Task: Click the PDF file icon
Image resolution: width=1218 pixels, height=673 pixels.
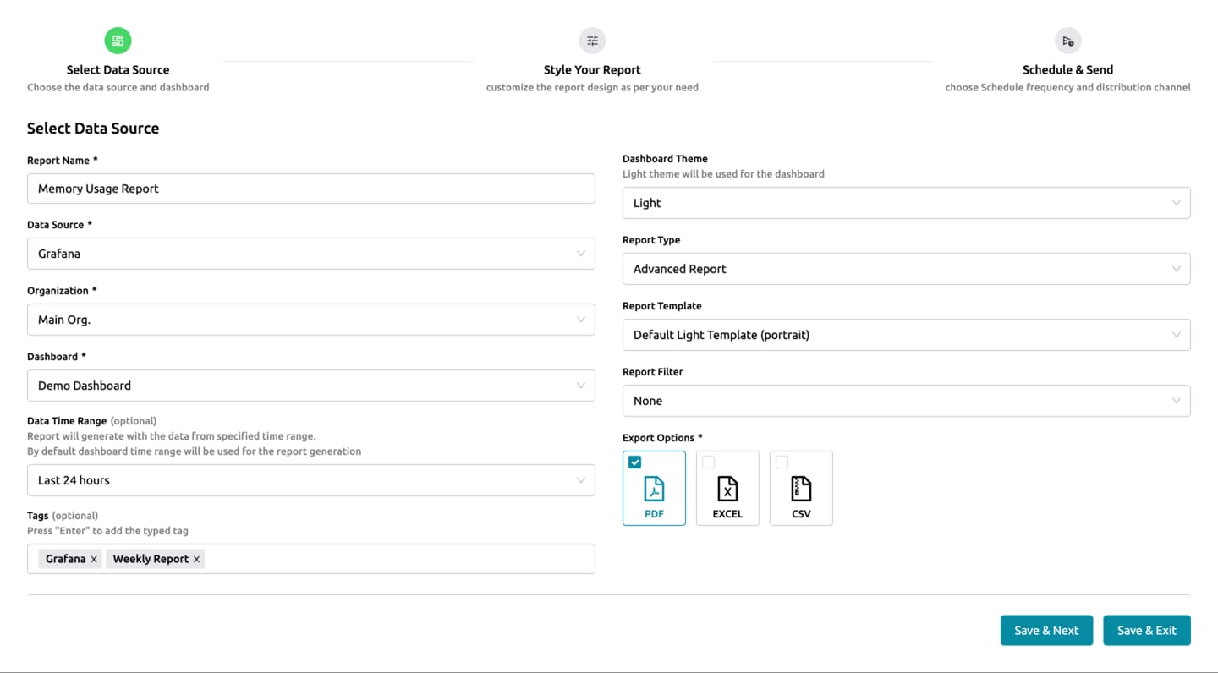Action: pos(654,489)
